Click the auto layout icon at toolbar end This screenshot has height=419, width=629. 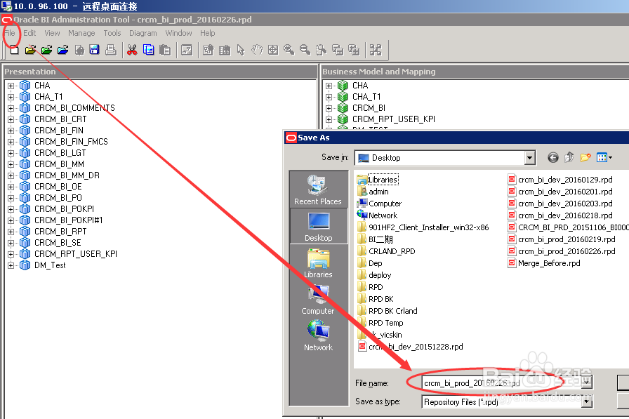pyautogui.click(x=376, y=50)
